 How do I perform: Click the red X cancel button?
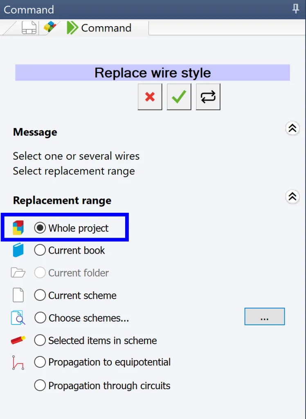[150, 97]
